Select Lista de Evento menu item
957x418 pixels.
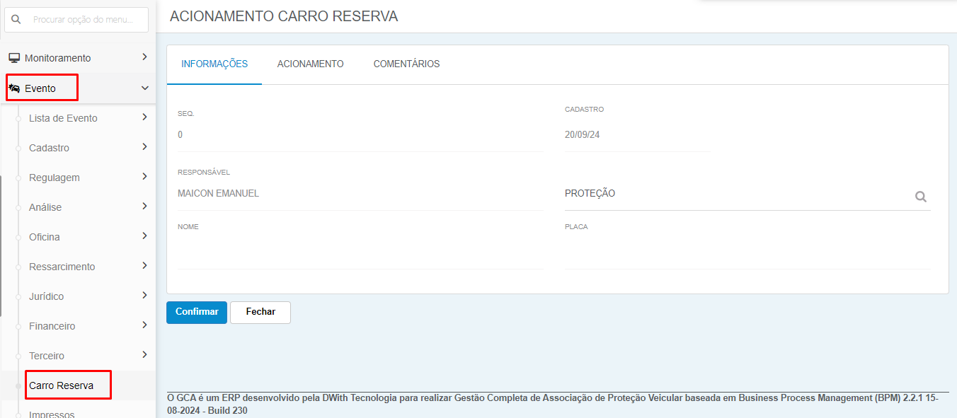click(x=63, y=118)
